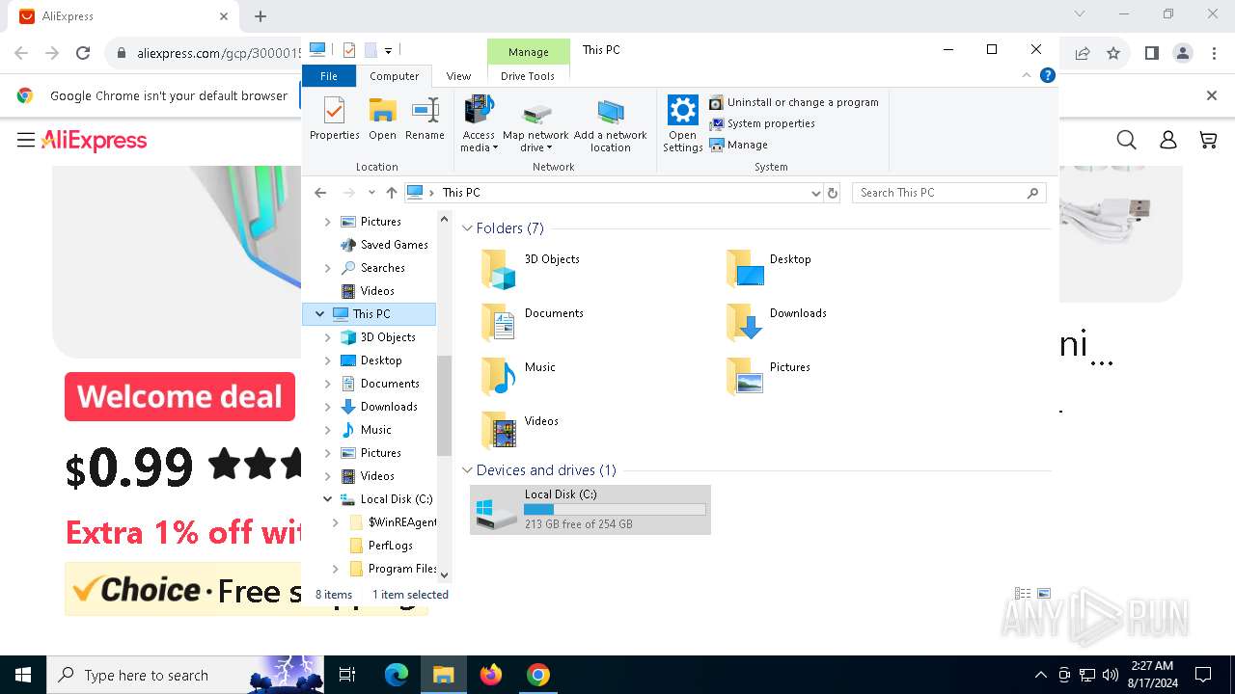Image resolution: width=1235 pixels, height=694 pixels.
Task: Click Uninstall or change a program
Action: click(x=793, y=102)
